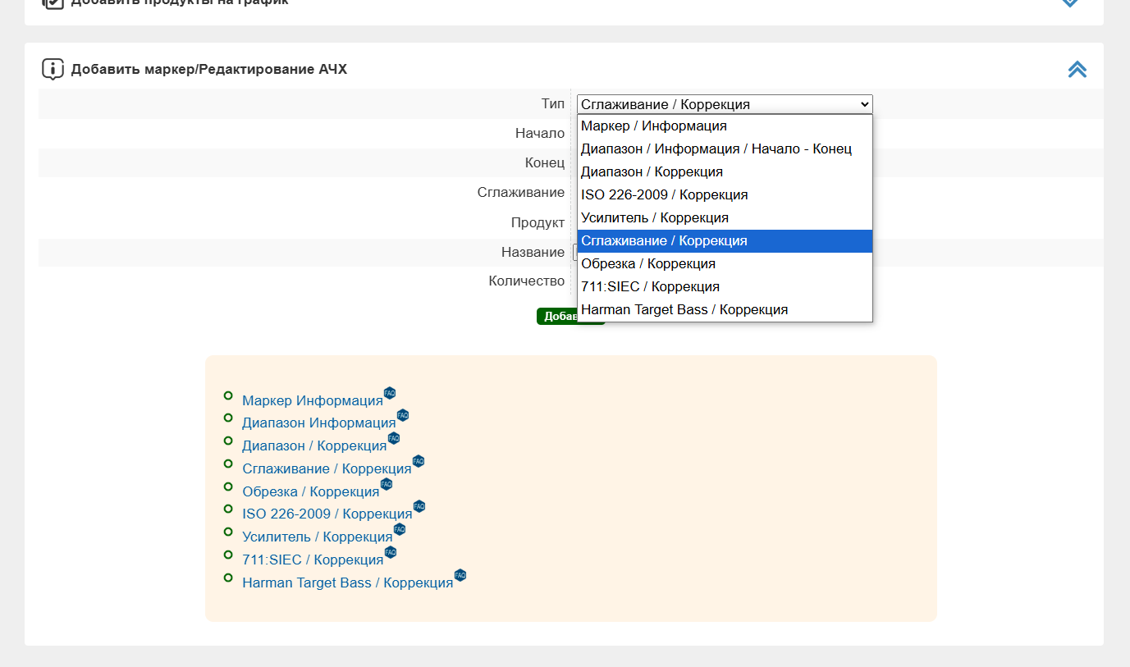Viewport: 1130px width, 667px height.
Task: Open FAQ icon next to Harman Target Bass
Action: click(x=460, y=575)
